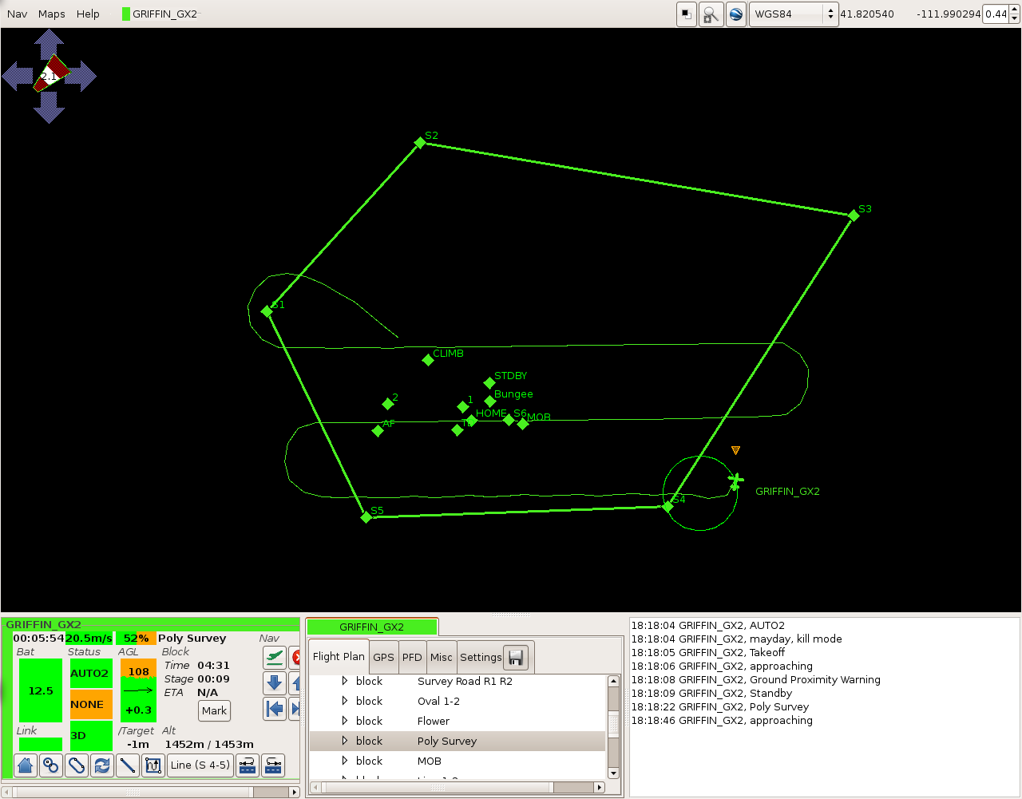Click the Line (S 4-5) button
1022x799 pixels.
(200, 765)
